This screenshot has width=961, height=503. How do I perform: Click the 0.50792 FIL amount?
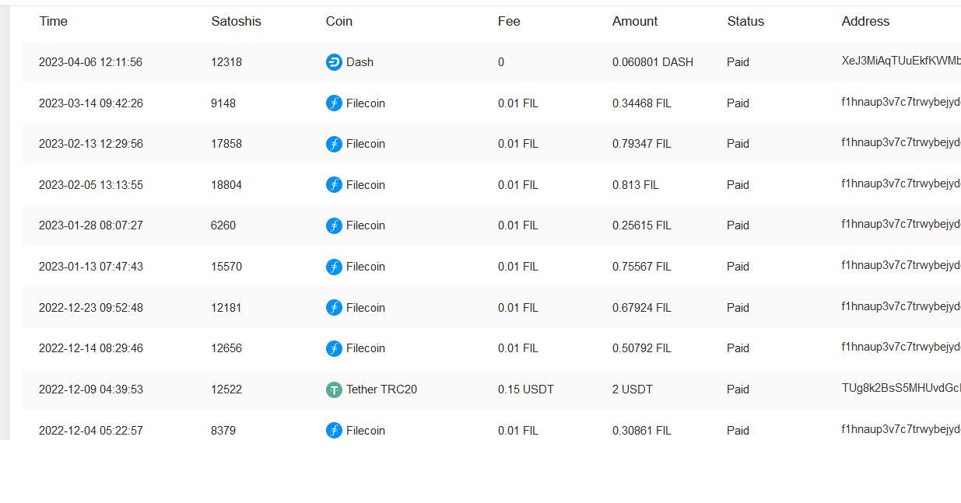click(642, 348)
